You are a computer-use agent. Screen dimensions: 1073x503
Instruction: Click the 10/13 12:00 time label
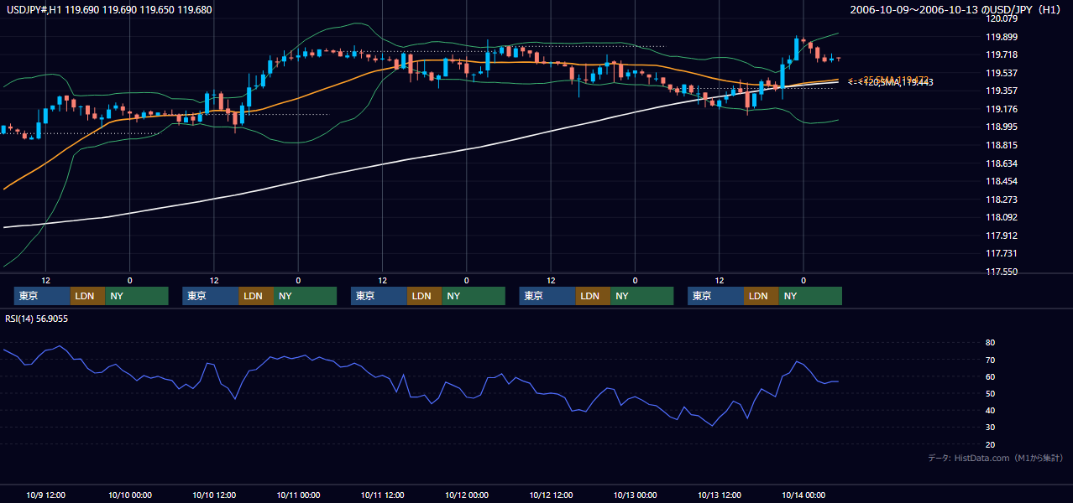point(720,495)
